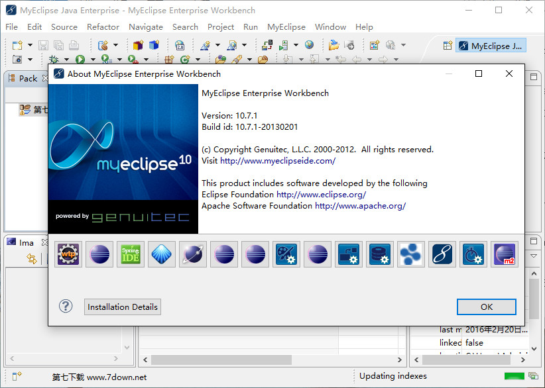Screen dimensions: 545x388
Task: Click the WTP plugin icon
Action: 68,254
